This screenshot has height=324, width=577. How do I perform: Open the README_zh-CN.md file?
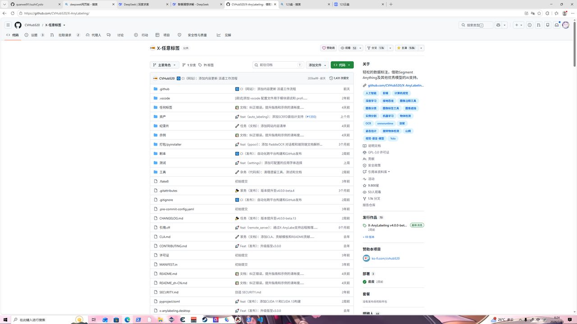pyautogui.click(x=173, y=283)
